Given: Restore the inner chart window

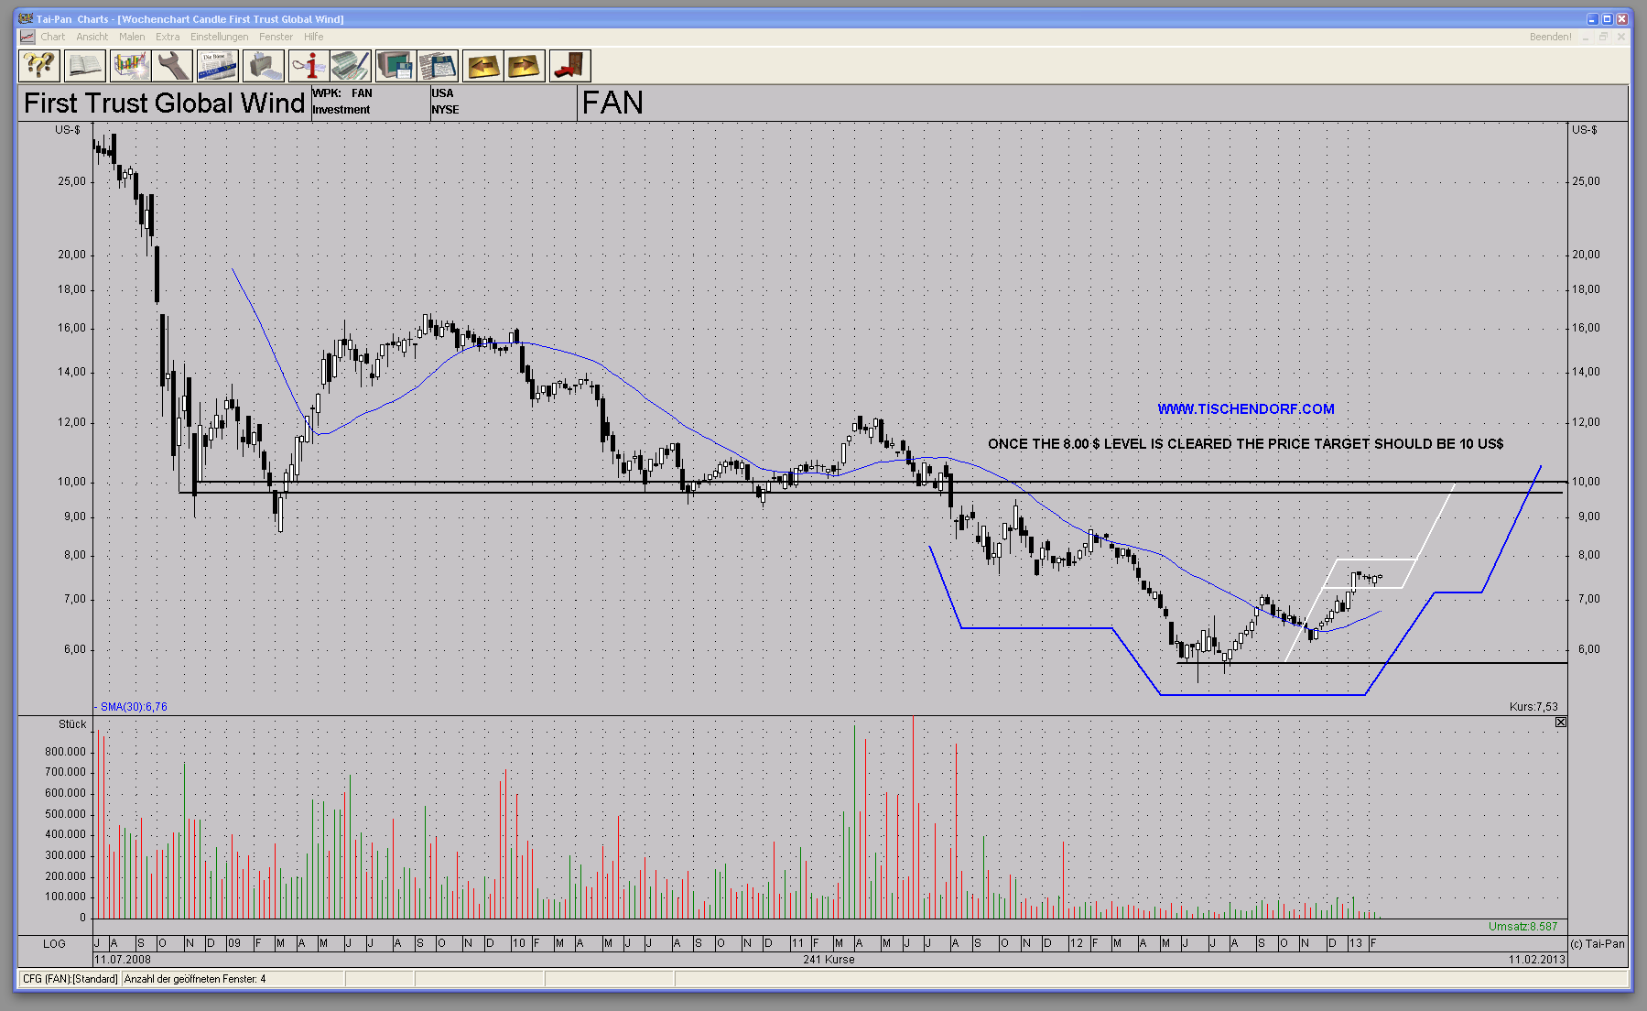Looking at the screenshot, I should point(1603,38).
